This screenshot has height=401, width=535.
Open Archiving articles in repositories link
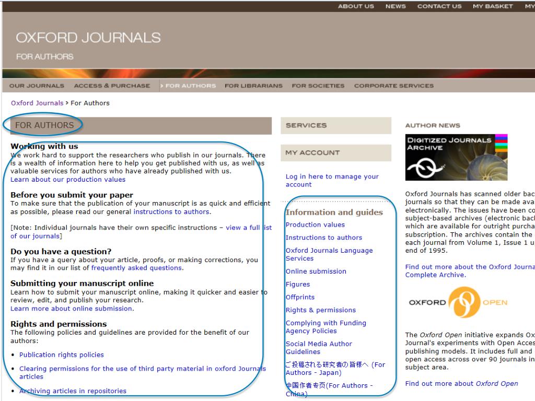point(73,391)
